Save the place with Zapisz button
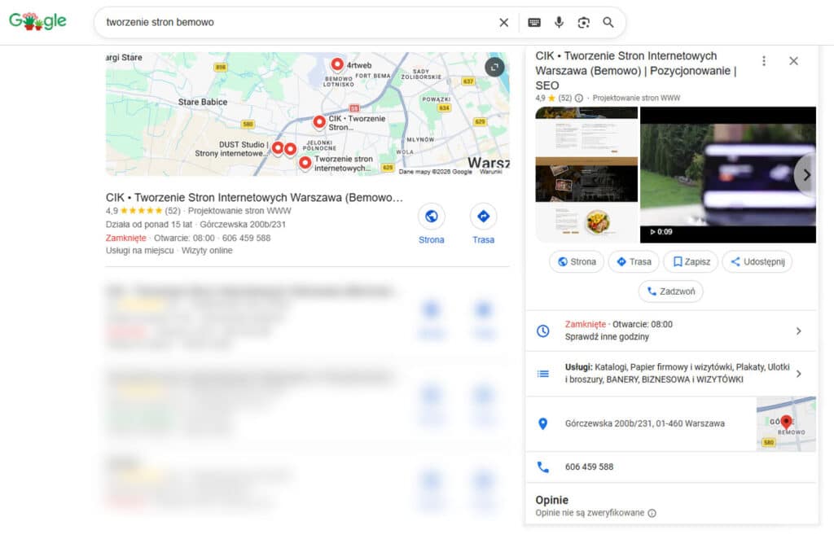The height and width of the screenshot is (539, 834). click(691, 261)
